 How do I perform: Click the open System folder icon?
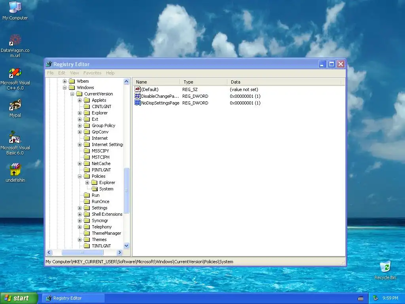click(95, 189)
